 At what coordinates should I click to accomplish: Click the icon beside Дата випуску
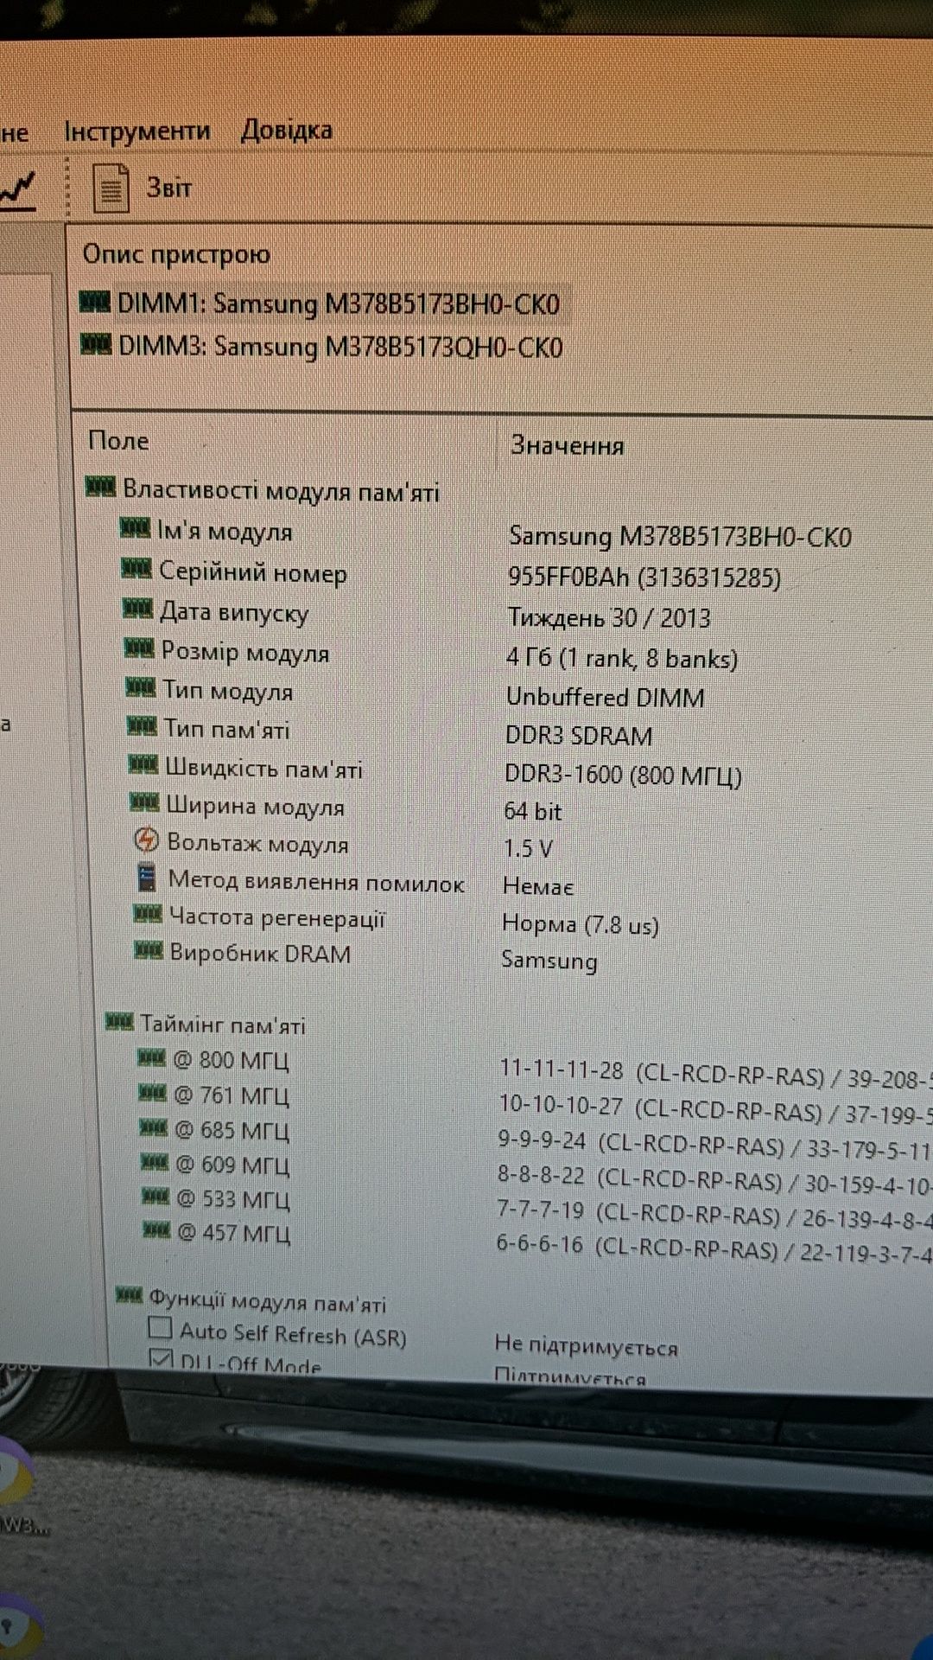(138, 609)
